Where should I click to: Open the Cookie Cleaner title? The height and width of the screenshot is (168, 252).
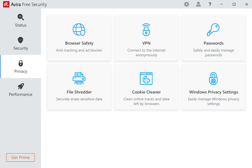point(146,92)
